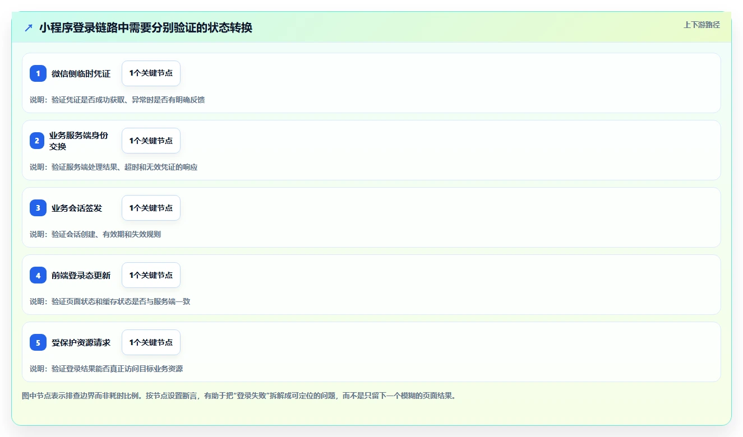Click 1个关键节点 badge for 受保护资源请求
This screenshot has width=743, height=437.
pyautogui.click(x=151, y=342)
